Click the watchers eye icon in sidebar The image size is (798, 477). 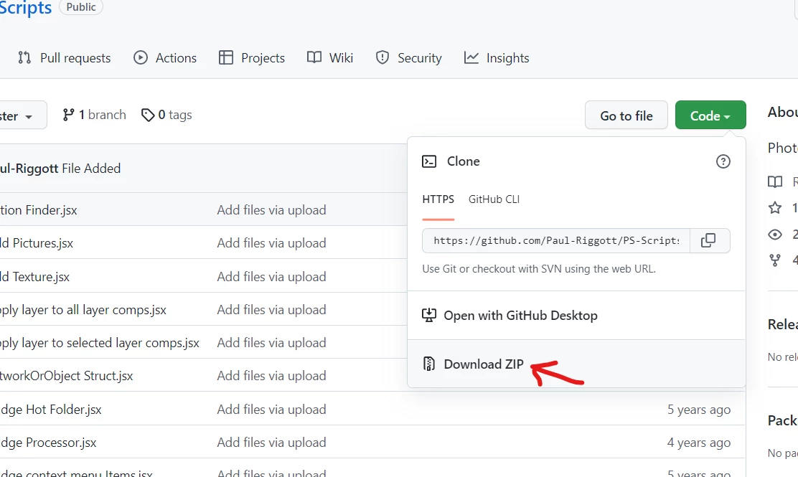pyautogui.click(x=774, y=235)
